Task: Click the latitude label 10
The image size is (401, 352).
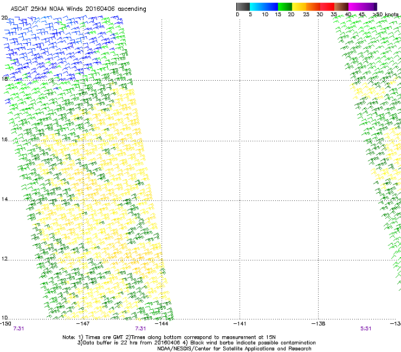Action: [4, 318]
